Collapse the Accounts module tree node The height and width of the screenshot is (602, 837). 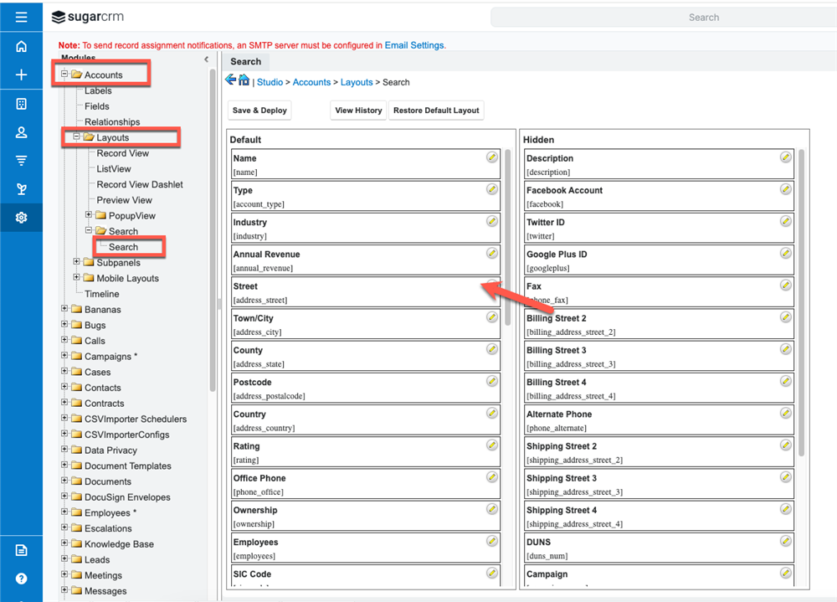(x=64, y=75)
